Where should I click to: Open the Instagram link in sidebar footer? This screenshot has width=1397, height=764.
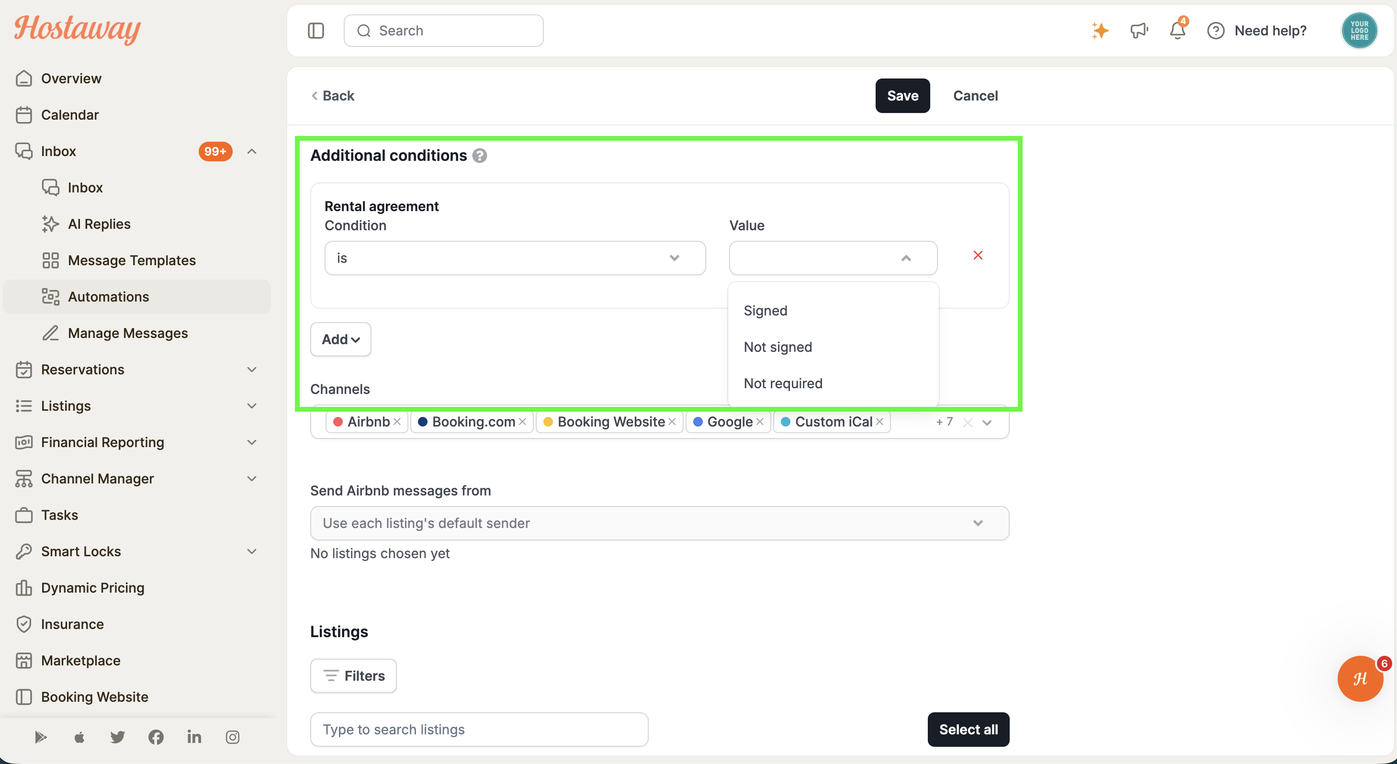click(x=233, y=737)
